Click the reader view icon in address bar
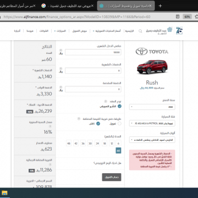The image size is (198, 198). coord(178,16)
